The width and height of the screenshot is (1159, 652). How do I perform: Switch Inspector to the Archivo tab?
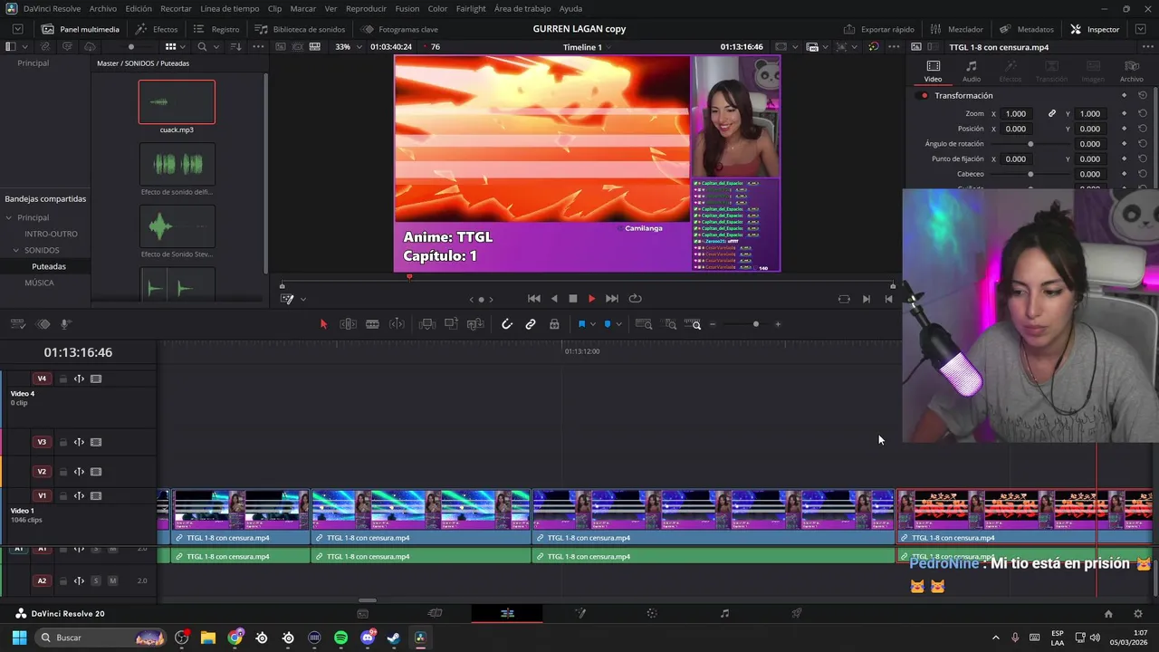(x=1132, y=72)
